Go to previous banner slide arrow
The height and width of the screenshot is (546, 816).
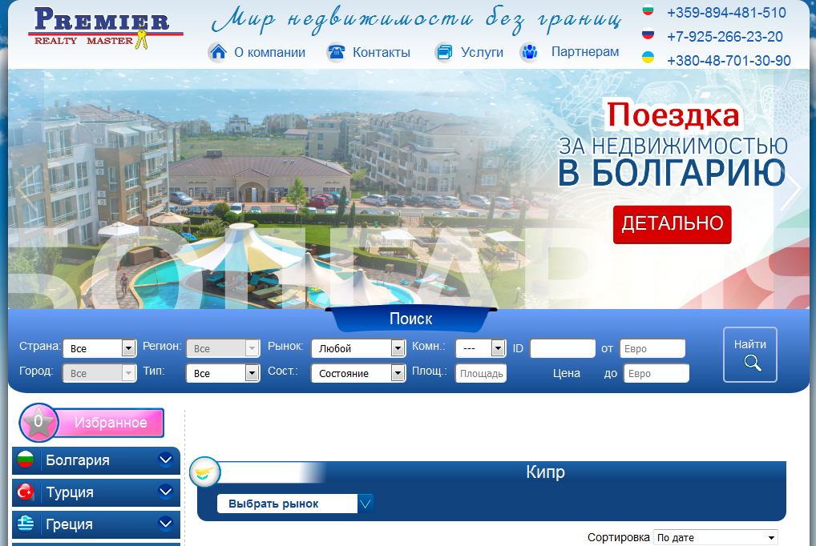pos(27,188)
